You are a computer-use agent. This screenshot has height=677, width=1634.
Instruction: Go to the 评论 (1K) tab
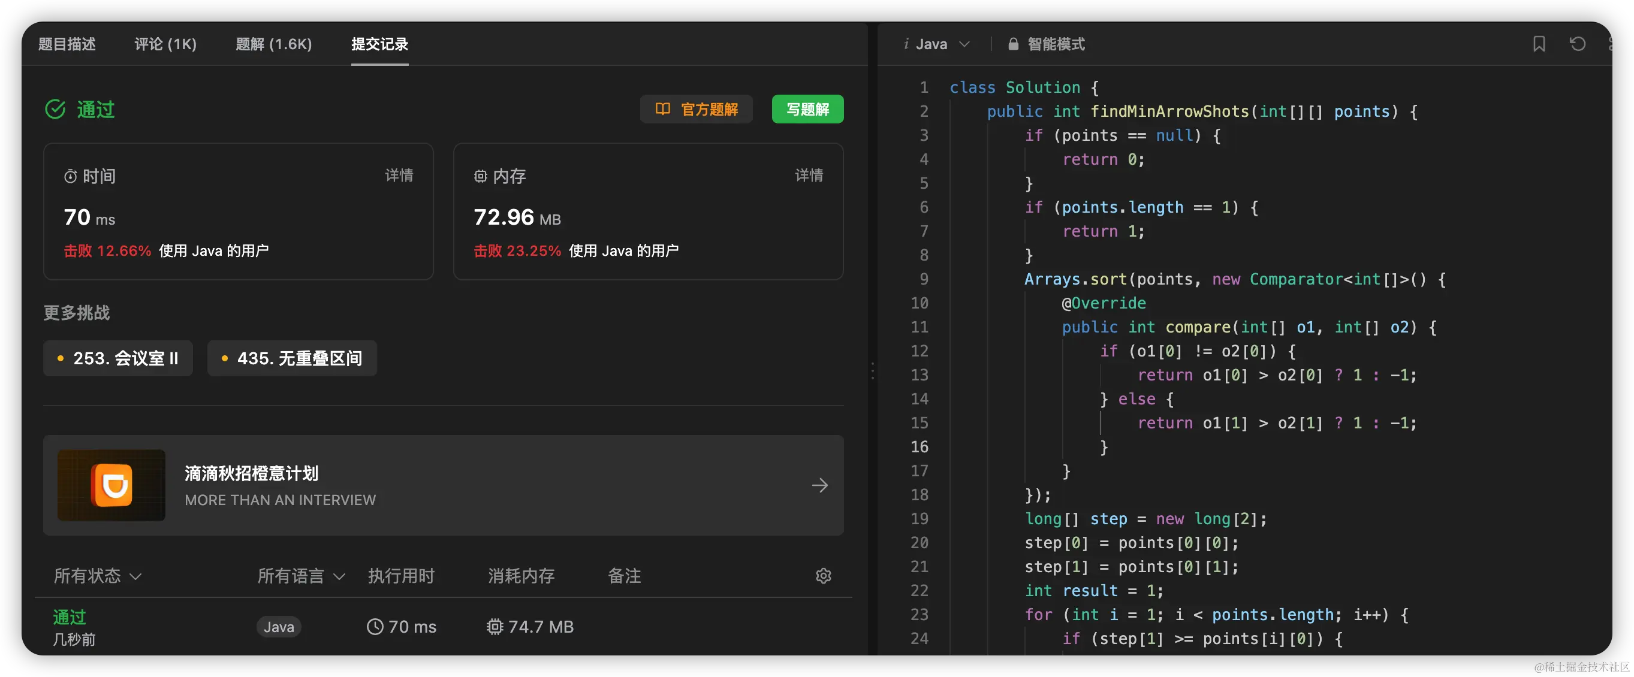(165, 44)
